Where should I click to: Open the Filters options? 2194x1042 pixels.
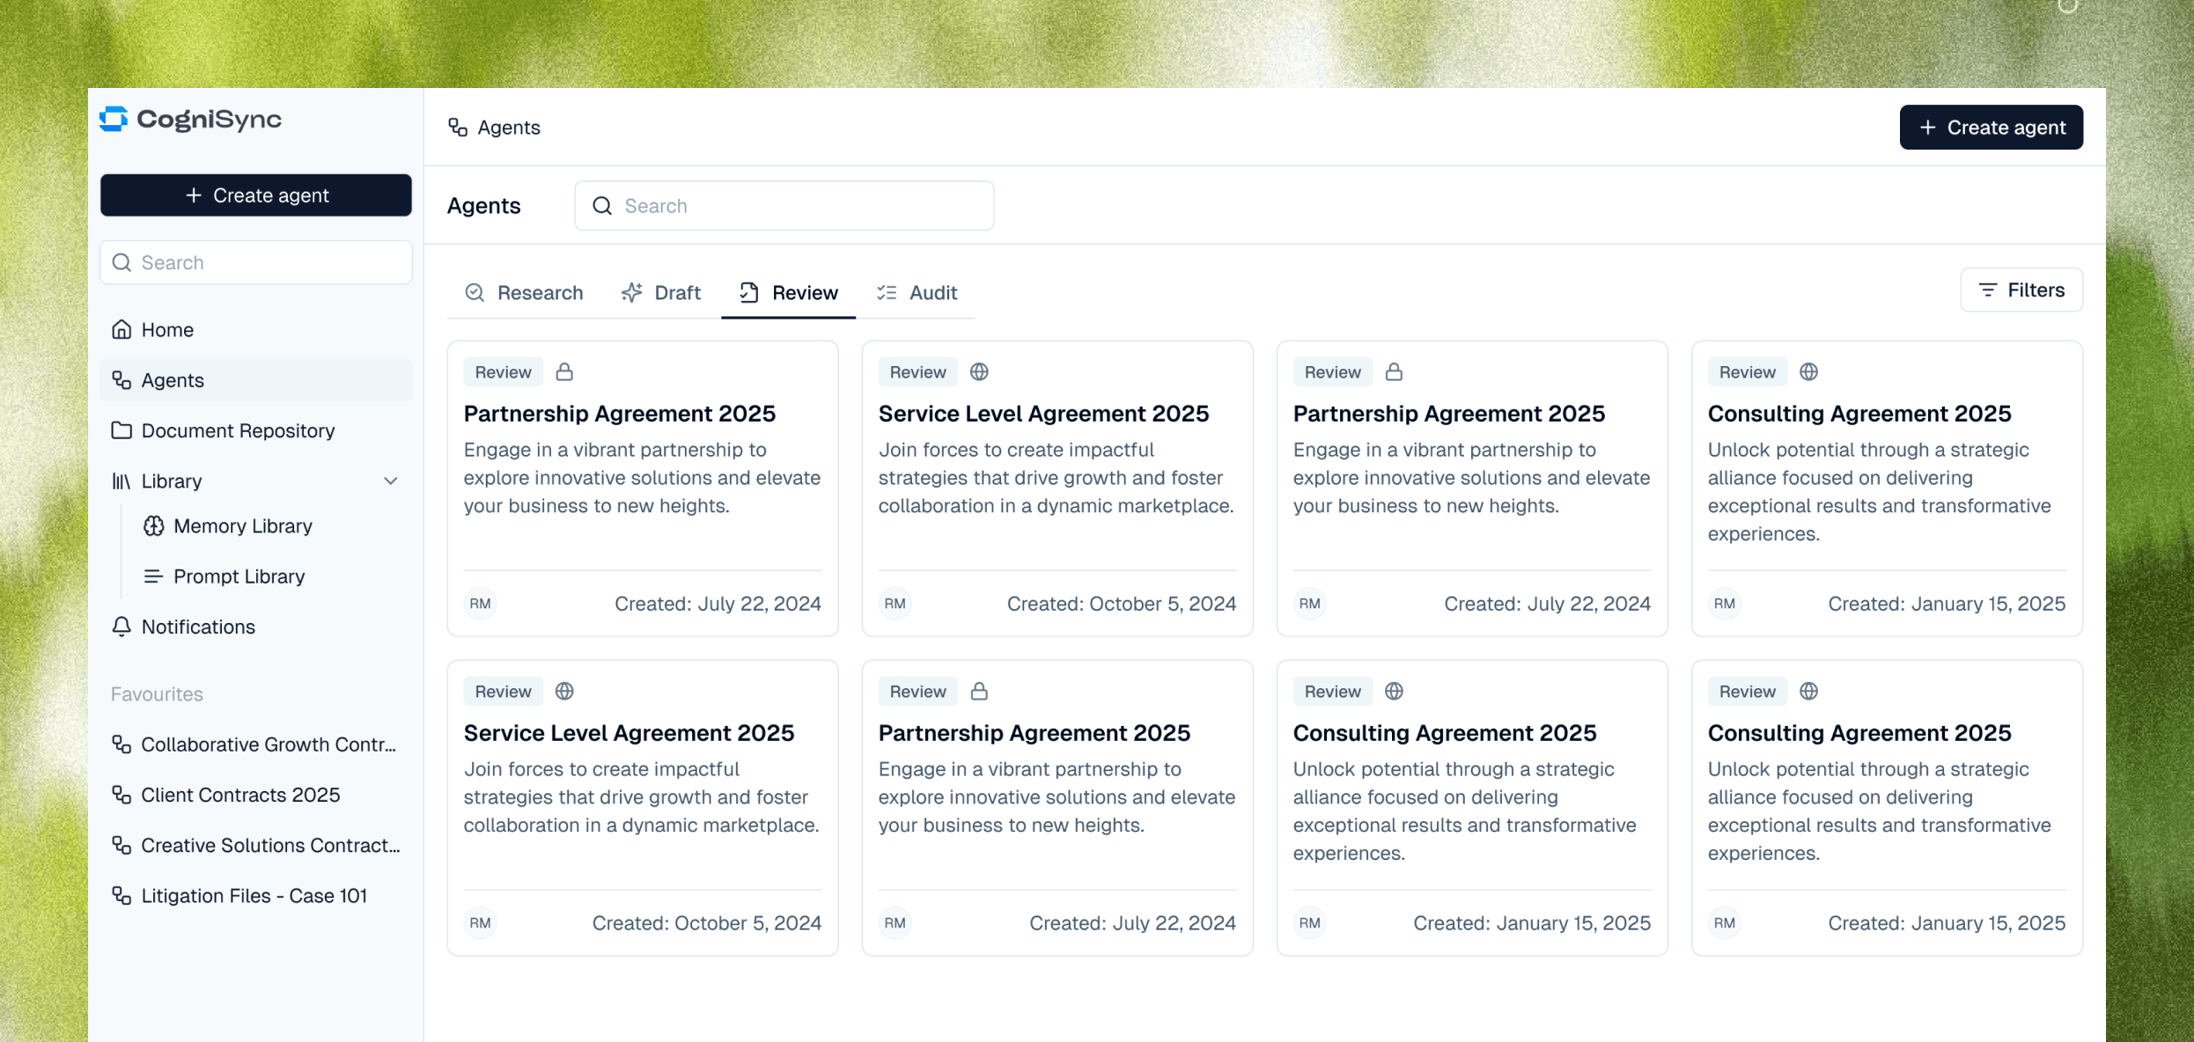pos(2021,290)
